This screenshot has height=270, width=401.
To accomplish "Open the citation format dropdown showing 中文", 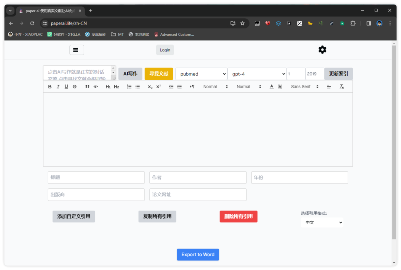I will click(x=322, y=222).
